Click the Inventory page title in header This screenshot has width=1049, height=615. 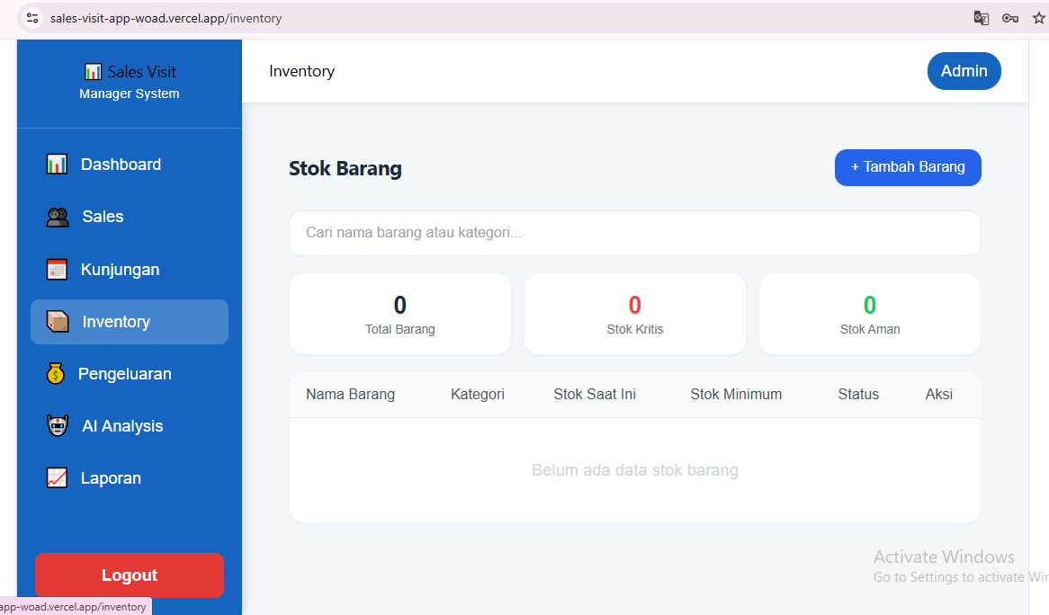301,71
